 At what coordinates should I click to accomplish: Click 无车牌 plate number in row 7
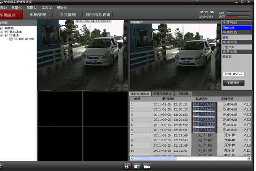[x=230, y=135]
